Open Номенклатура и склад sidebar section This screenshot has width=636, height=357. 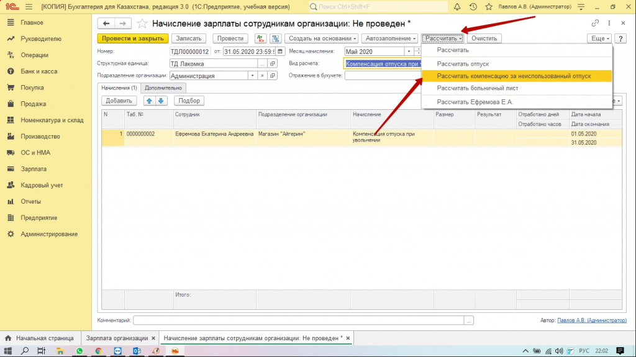tap(52, 120)
